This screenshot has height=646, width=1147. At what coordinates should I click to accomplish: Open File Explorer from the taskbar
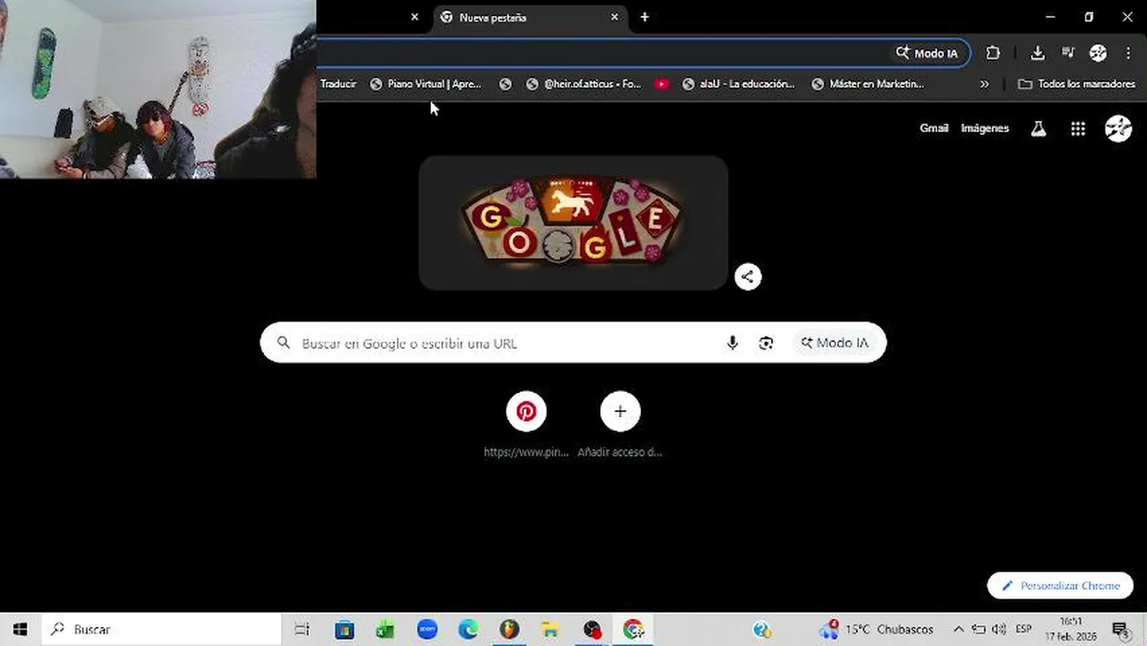coord(550,630)
